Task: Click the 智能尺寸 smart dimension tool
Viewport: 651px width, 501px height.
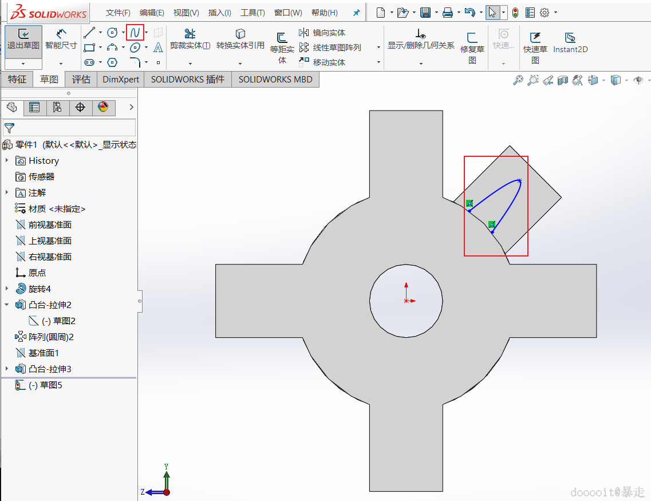Action: (x=61, y=39)
